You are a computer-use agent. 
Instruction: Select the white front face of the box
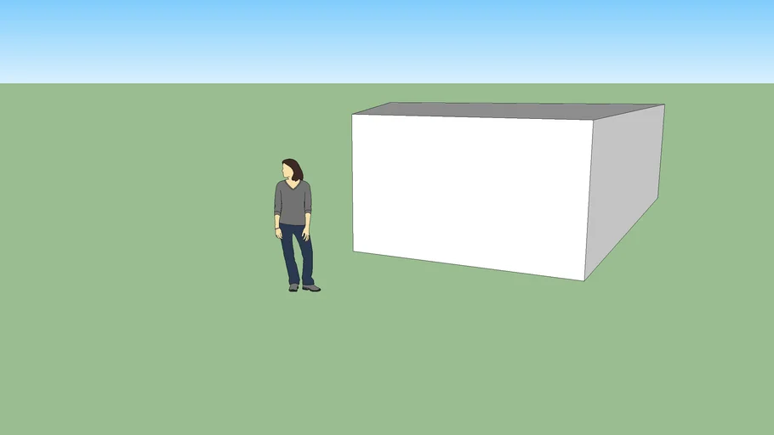click(x=472, y=196)
